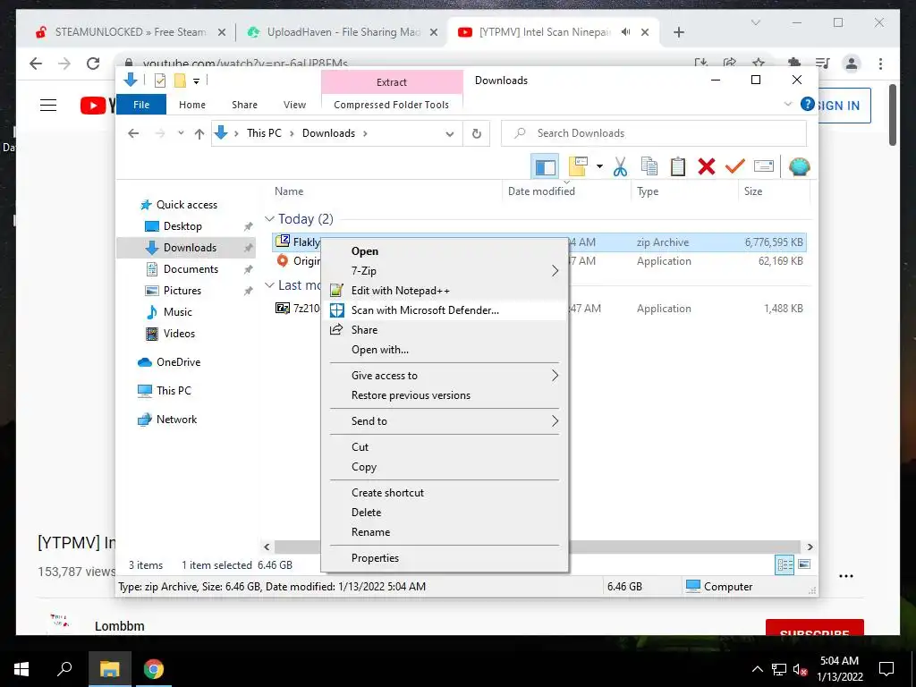Click the Rename toolbar icon

tap(764, 167)
